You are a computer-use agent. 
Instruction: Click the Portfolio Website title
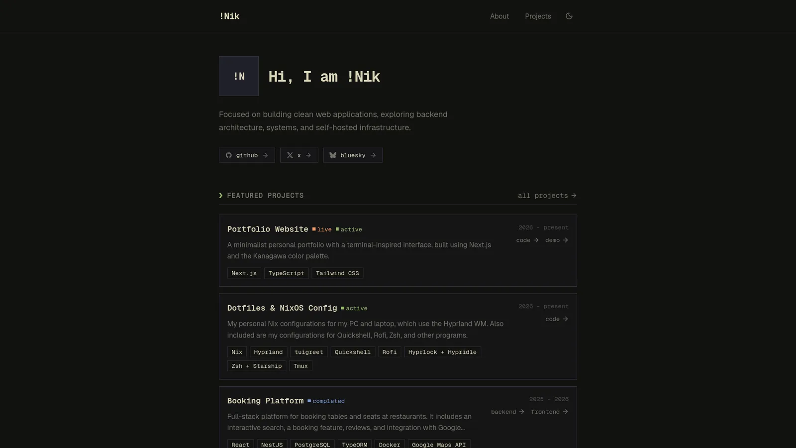[x=268, y=229]
